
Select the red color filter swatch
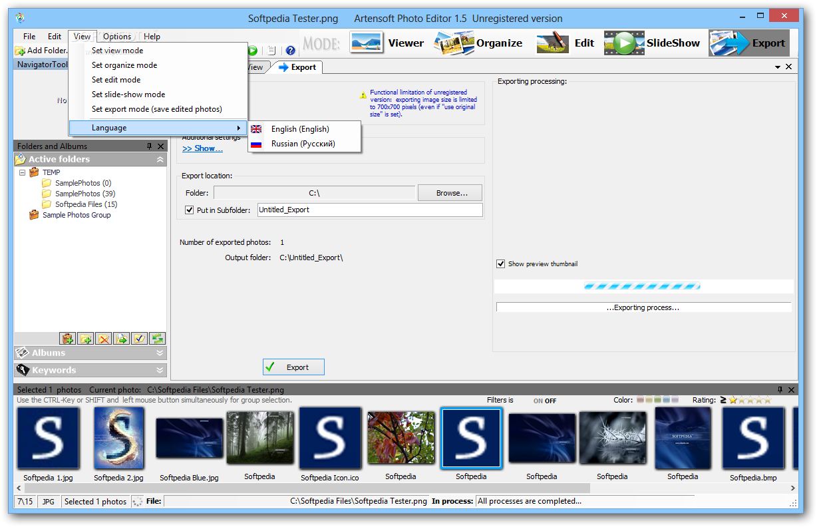(641, 400)
